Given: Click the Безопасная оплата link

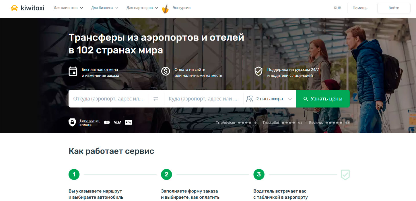Looking at the screenshot, I should tap(90, 123).
